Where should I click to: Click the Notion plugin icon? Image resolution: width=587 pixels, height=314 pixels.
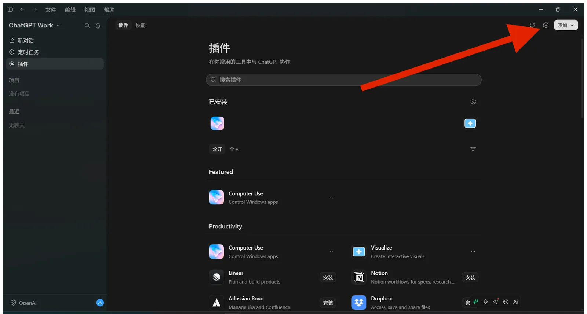[359, 277]
